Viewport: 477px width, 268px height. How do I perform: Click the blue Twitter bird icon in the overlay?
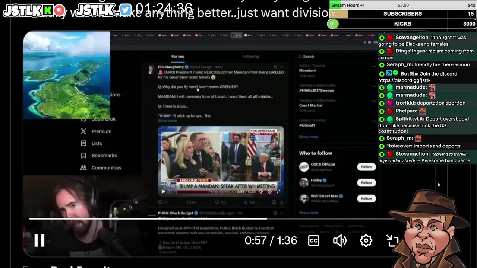126,10
